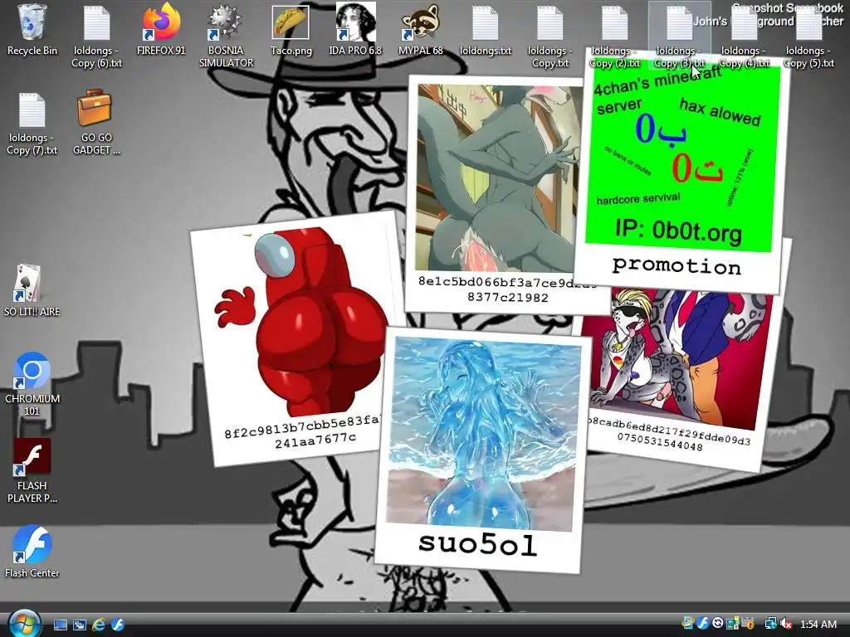Launch the FIREFOX 91 shortcut

(161, 31)
